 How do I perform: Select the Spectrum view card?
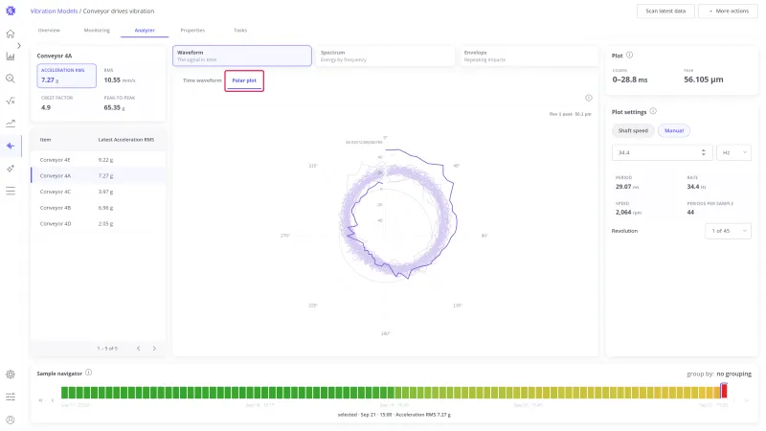pos(385,56)
